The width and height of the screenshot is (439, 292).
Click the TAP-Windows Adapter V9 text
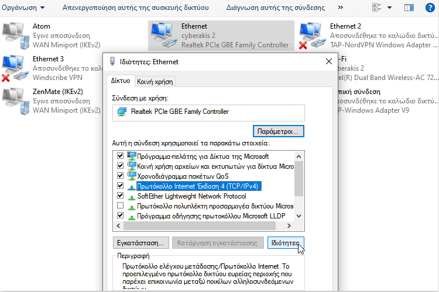(373, 110)
